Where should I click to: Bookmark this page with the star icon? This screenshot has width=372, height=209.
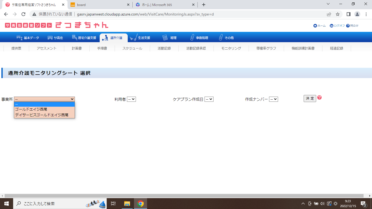(338, 14)
